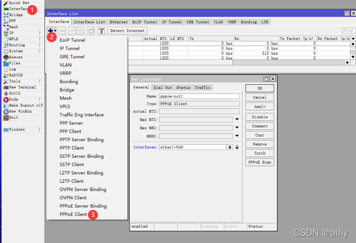The image size is (356, 243).
Task: Click Detect Internet button
Action: click(128, 31)
